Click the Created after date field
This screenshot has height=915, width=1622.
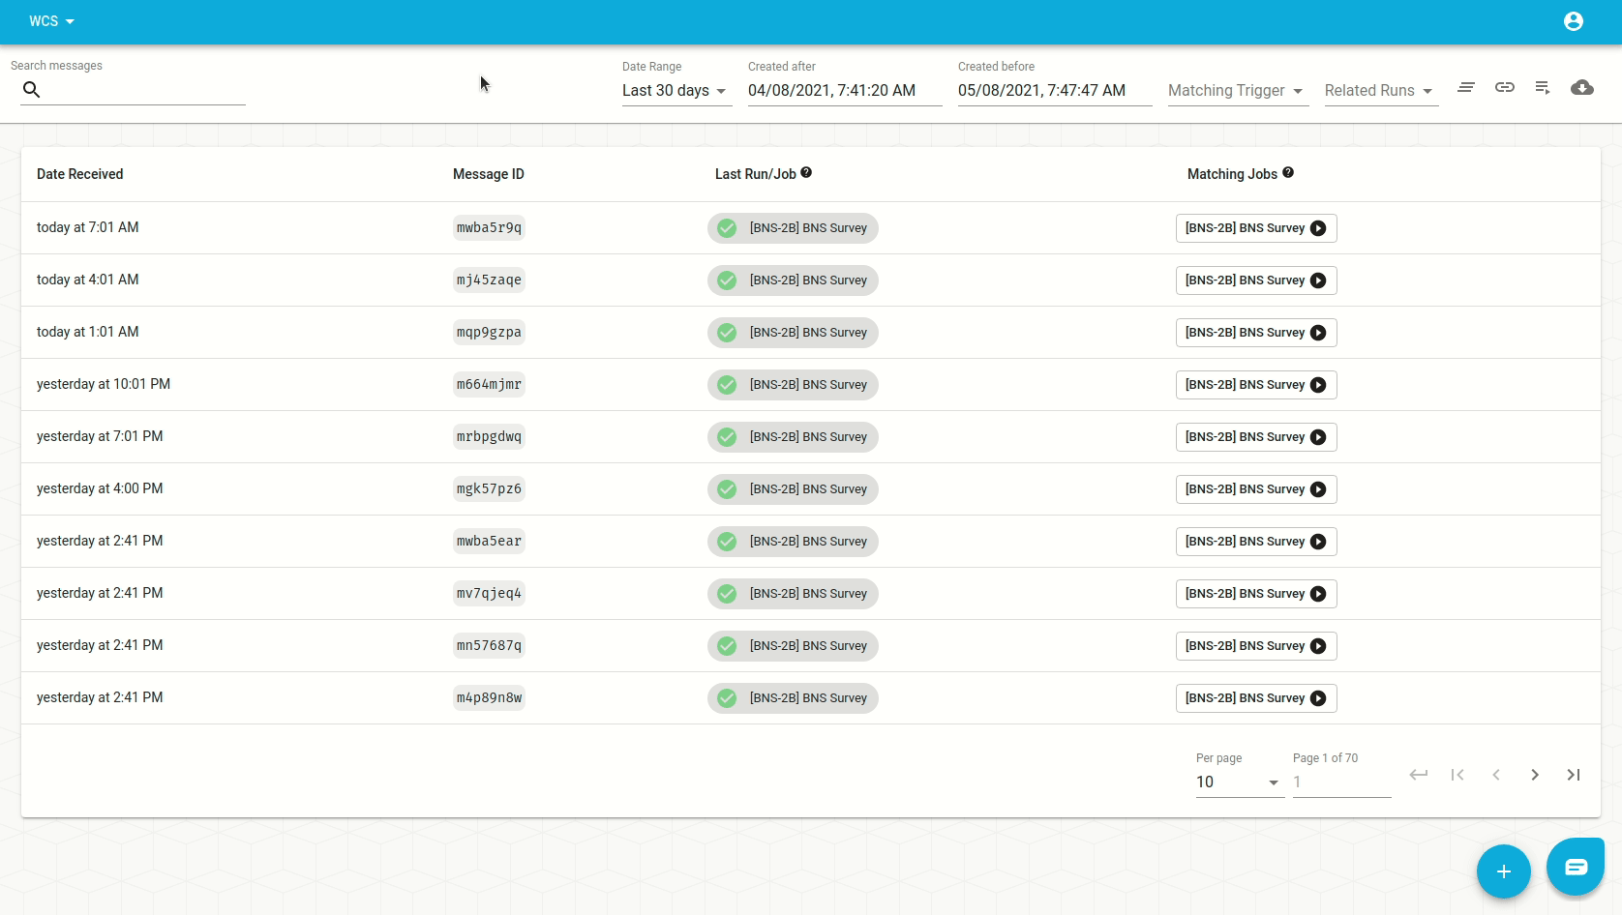coord(845,91)
